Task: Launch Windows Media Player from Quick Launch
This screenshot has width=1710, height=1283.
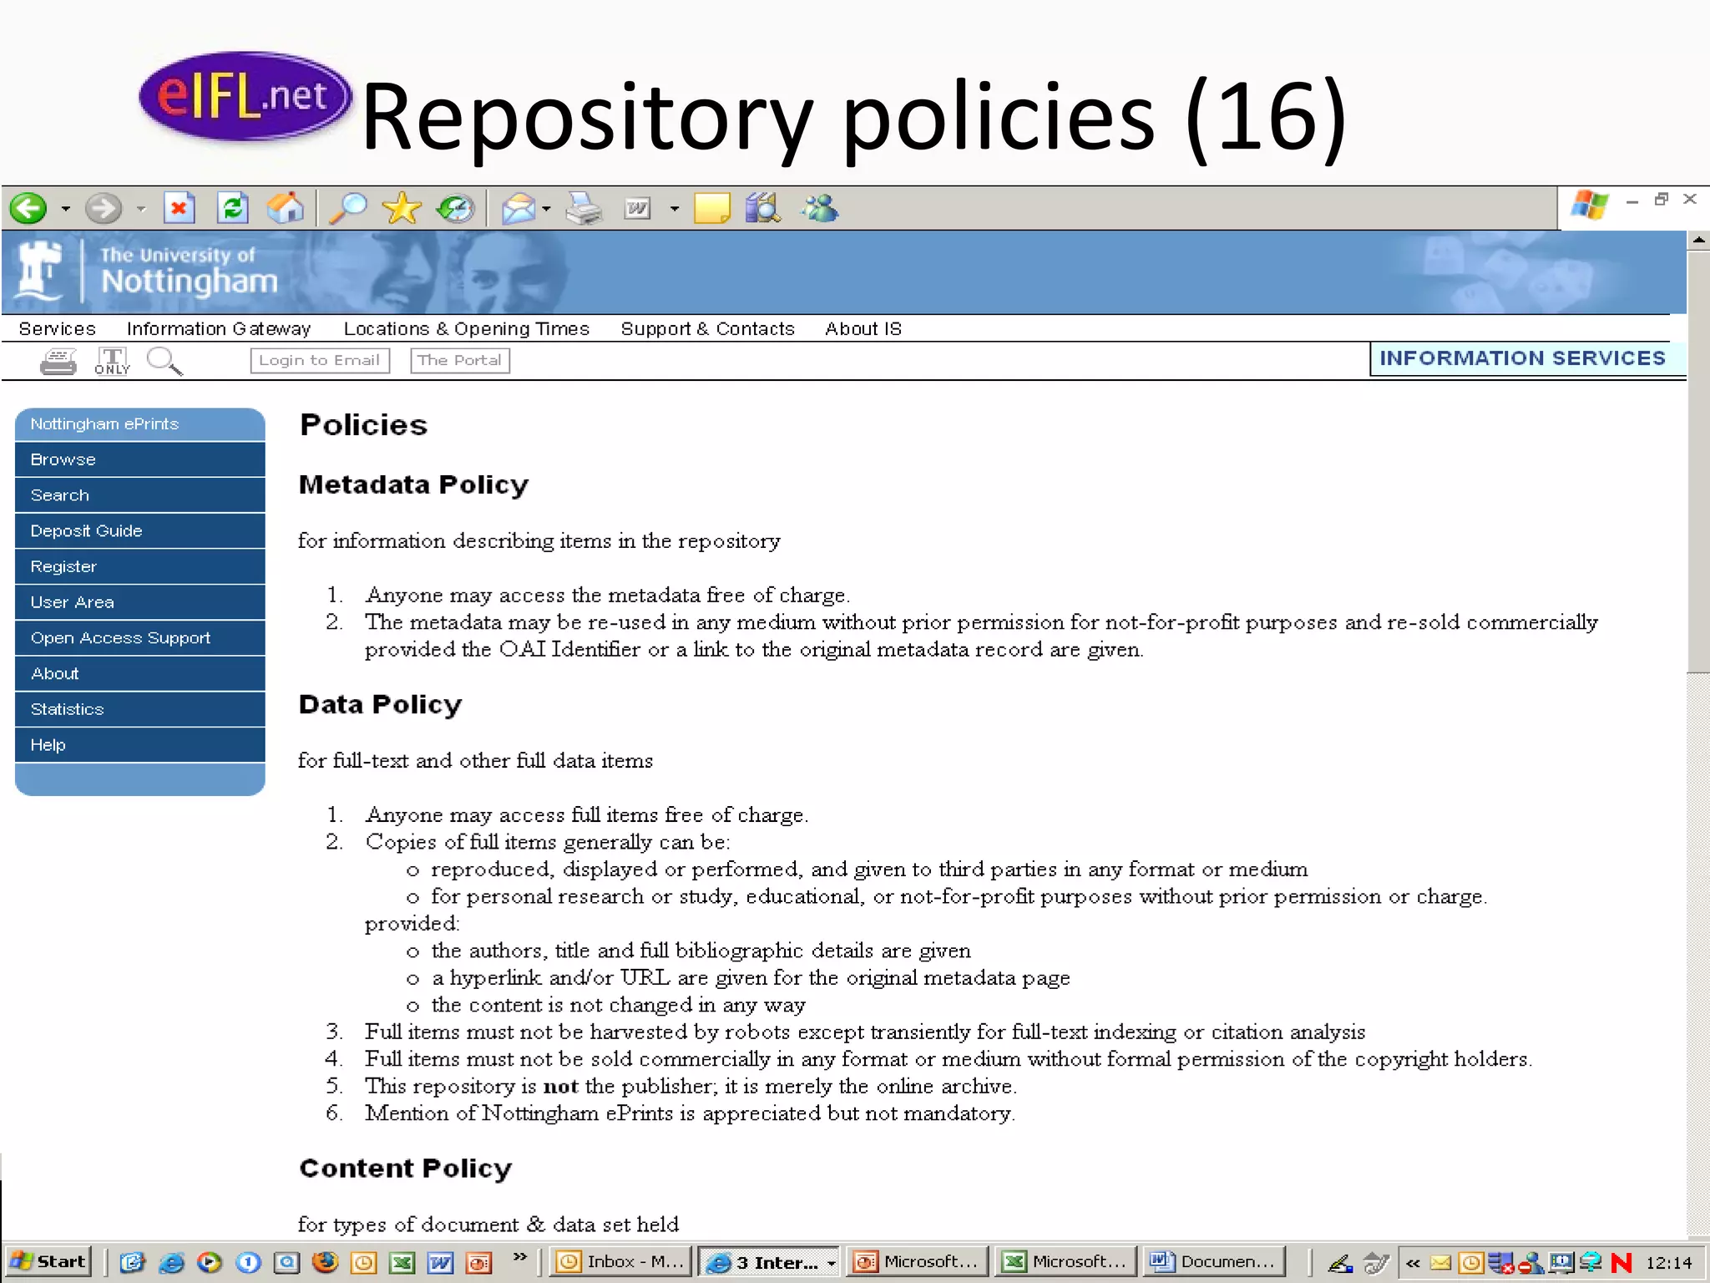Action: pos(209,1262)
